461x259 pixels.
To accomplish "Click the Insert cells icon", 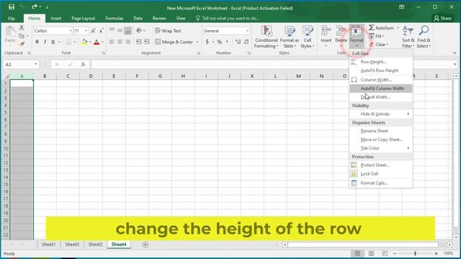I will (326, 31).
